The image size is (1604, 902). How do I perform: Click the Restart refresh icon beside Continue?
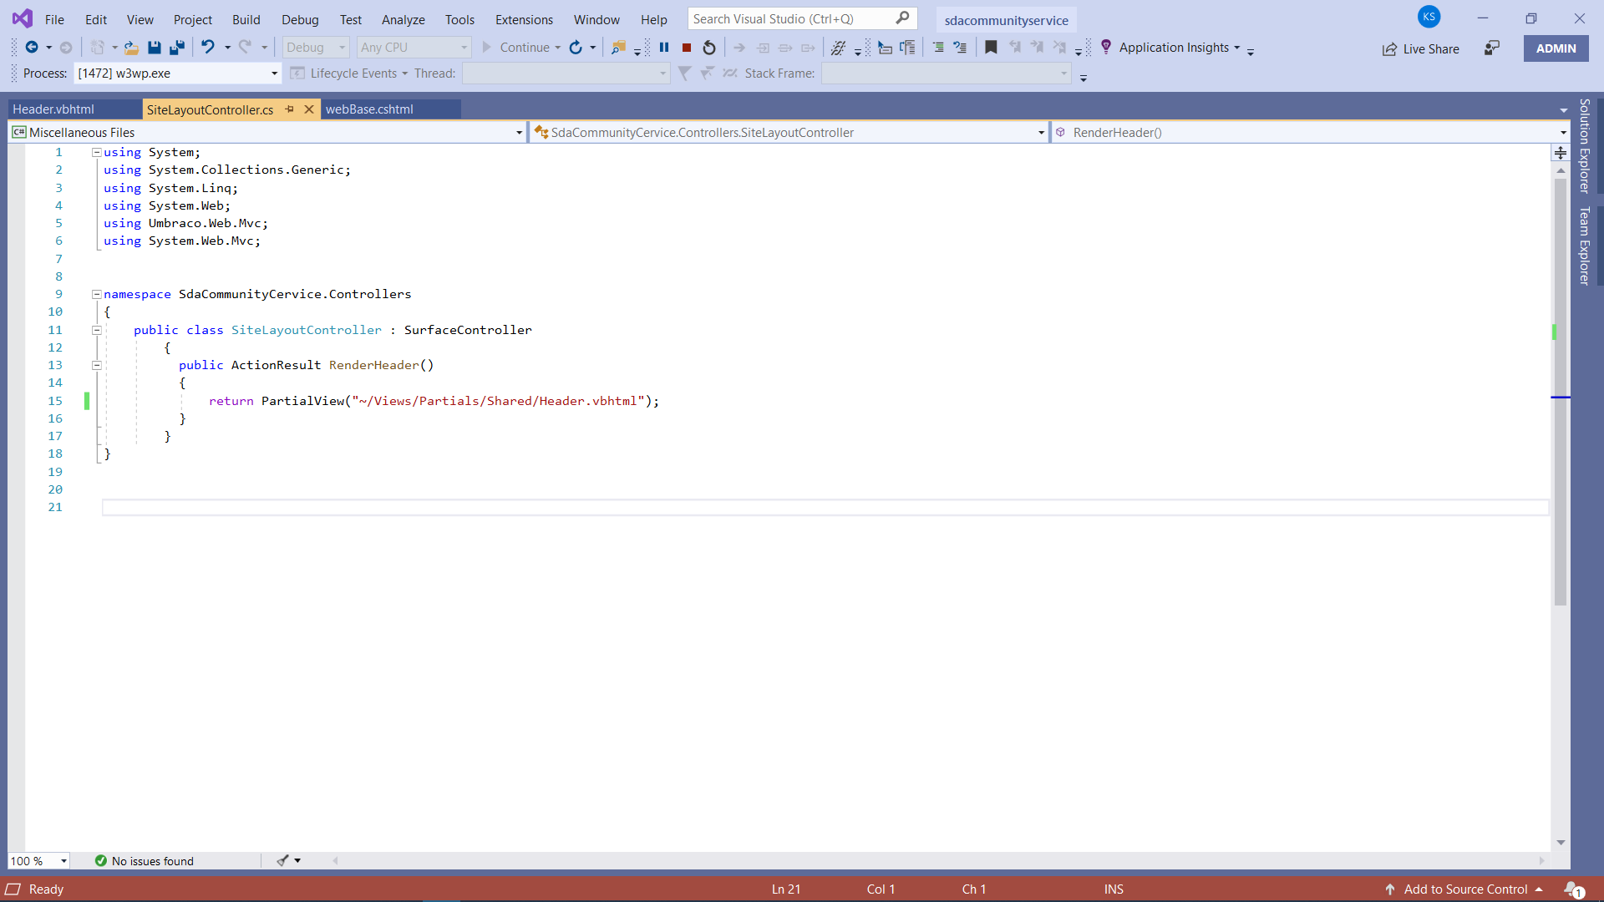click(x=576, y=48)
